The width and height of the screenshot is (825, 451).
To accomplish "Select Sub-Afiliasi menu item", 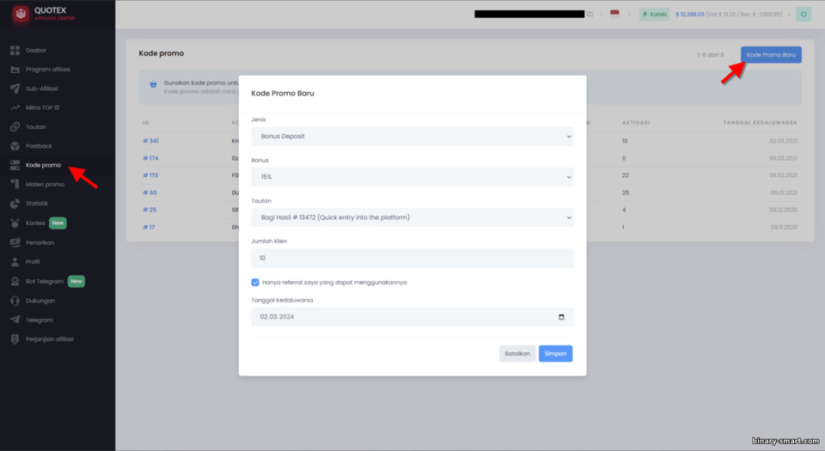I will click(x=41, y=88).
